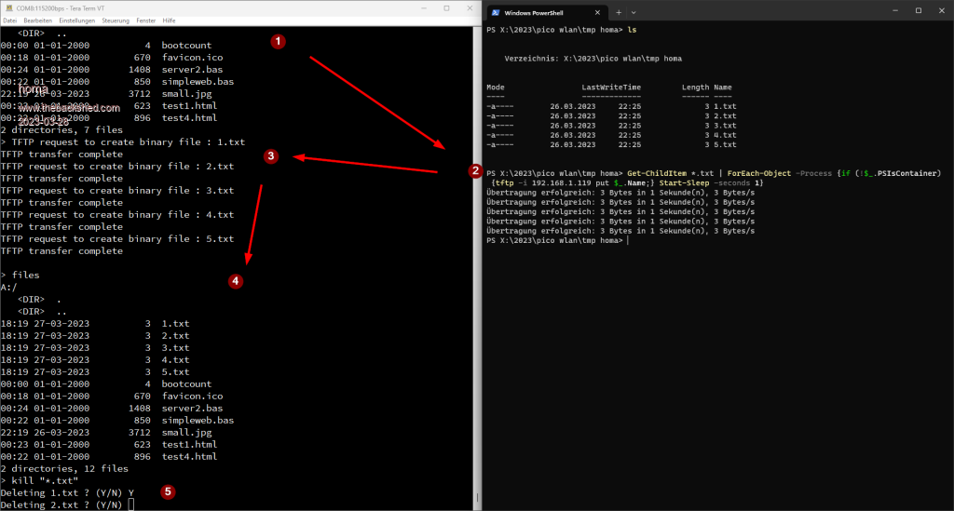
Task: Open the Bearbeiten menu
Action: (37, 20)
